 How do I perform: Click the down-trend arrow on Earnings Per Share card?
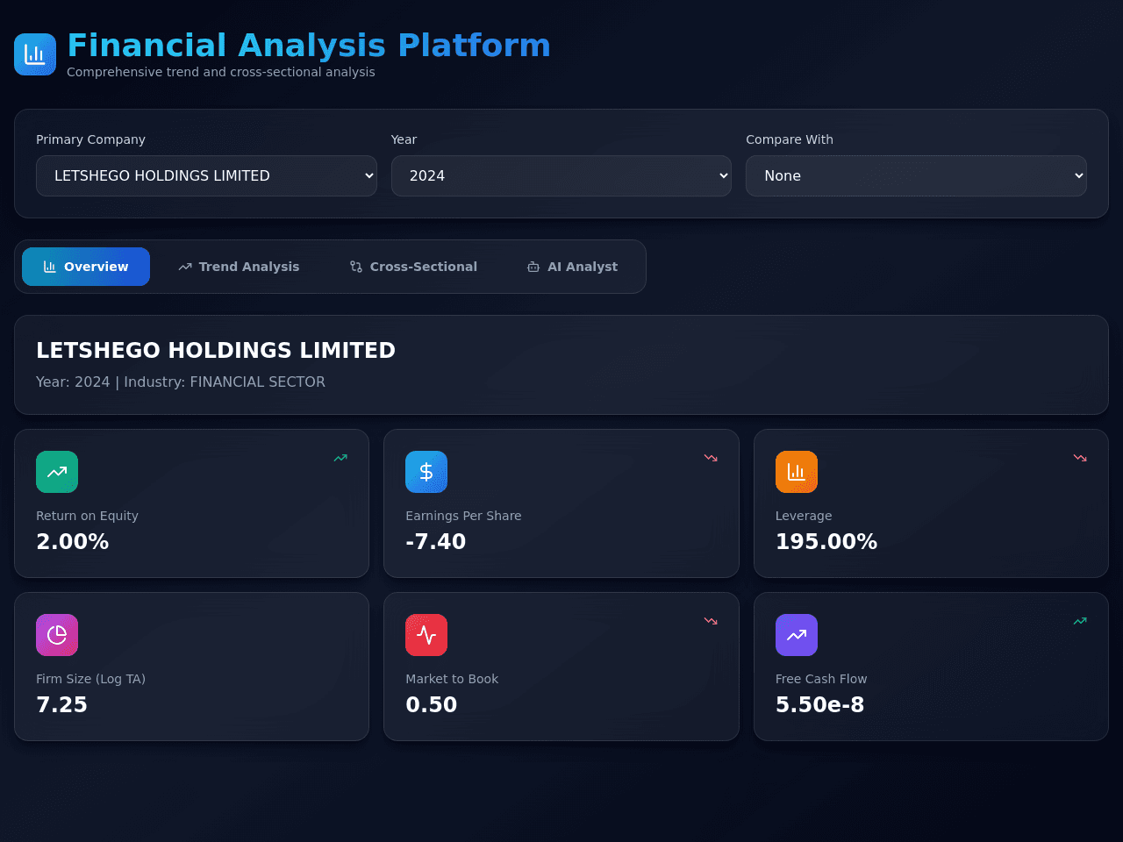711,458
